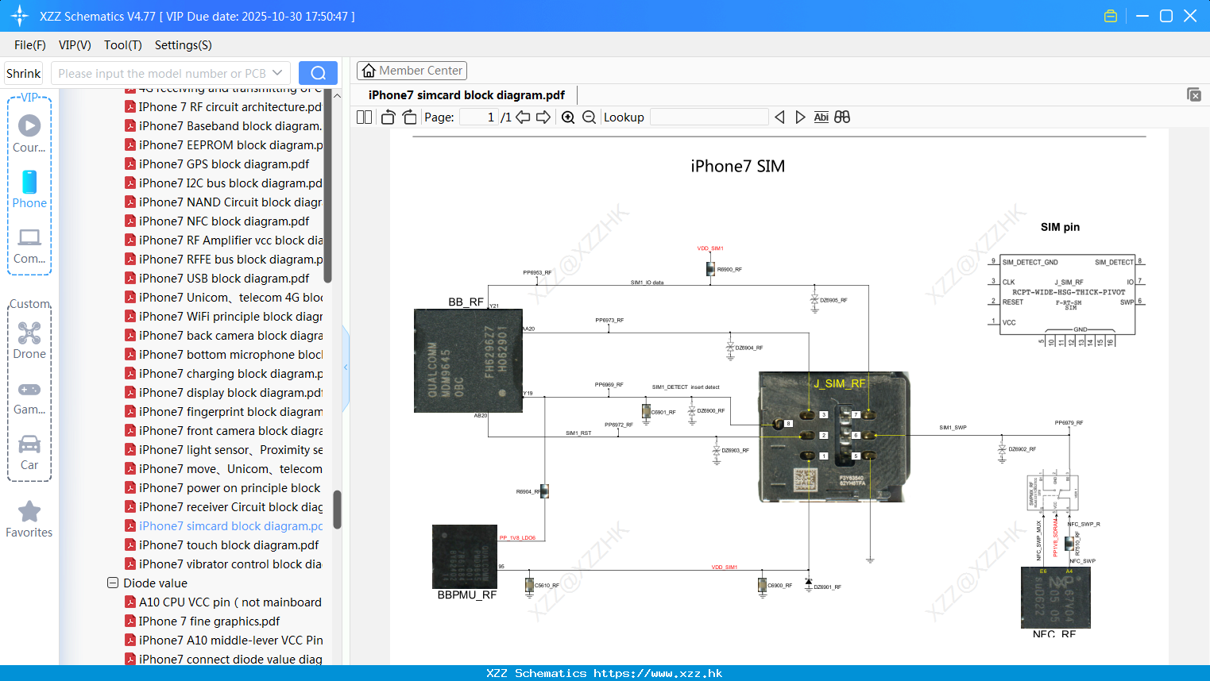Open iPhone7 charging block diagram
This screenshot has height=681, width=1210.
pos(223,374)
